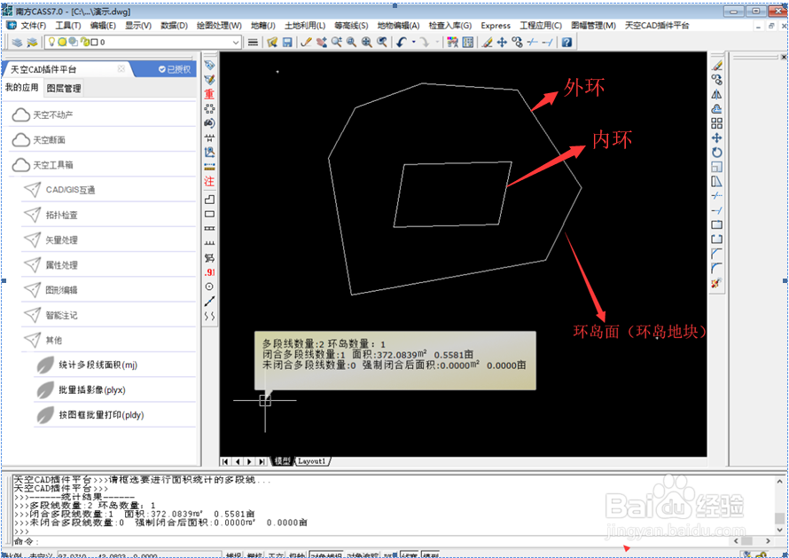Click the trim tool in right toolbar
789x558 pixels.
716,196
